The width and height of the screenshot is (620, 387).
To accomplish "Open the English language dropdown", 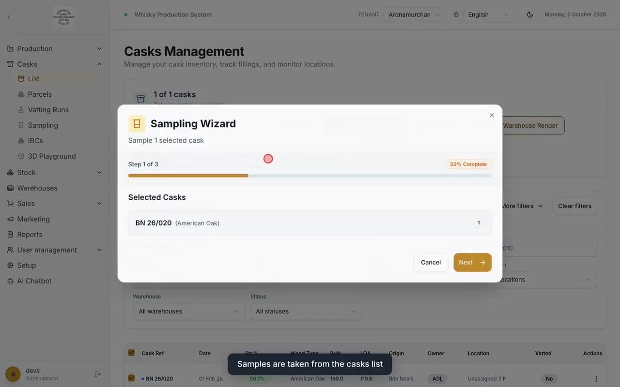I will pos(489,15).
